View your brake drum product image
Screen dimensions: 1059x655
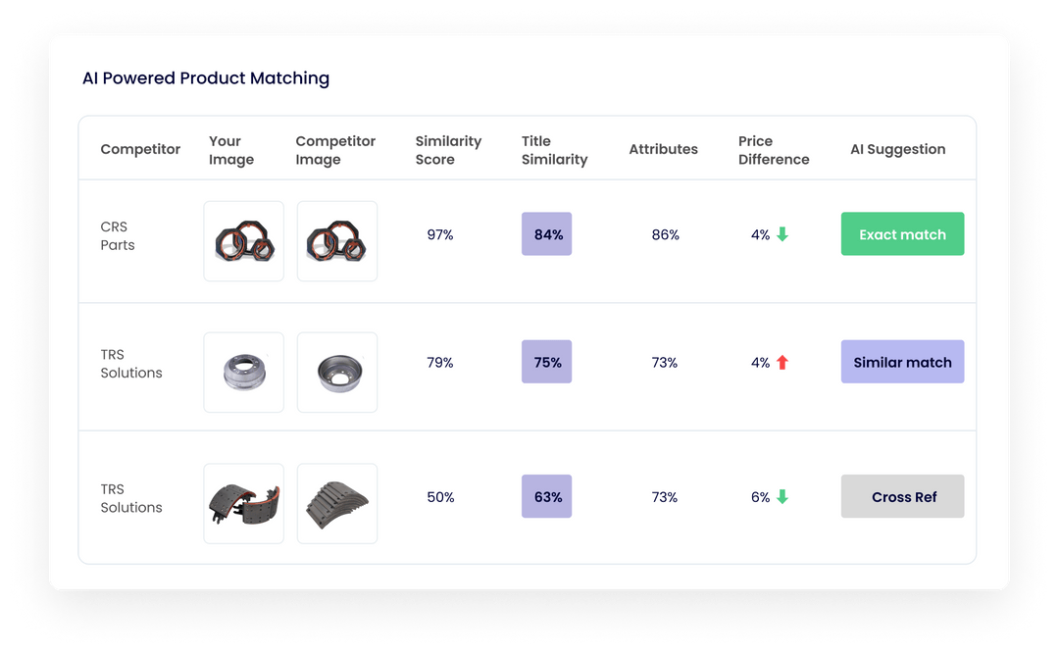[x=244, y=372]
